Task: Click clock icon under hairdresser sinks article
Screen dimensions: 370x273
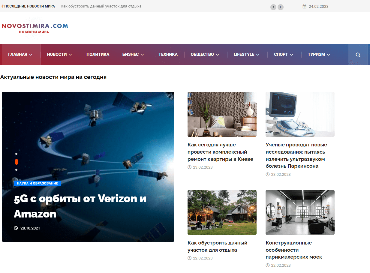Action: tap(267, 265)
